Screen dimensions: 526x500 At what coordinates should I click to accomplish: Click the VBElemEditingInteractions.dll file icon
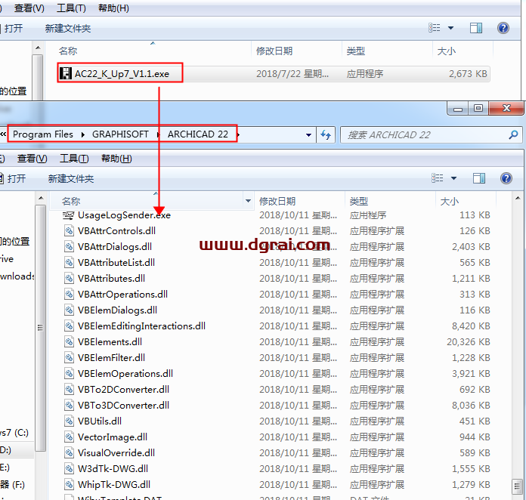69,326
